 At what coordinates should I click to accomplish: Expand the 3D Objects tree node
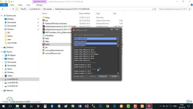(x=3, y=55)
